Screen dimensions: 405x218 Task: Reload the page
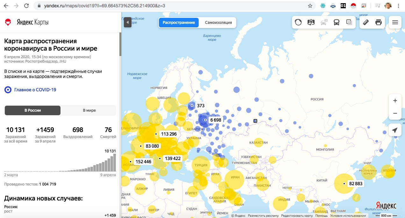point(27,5)
